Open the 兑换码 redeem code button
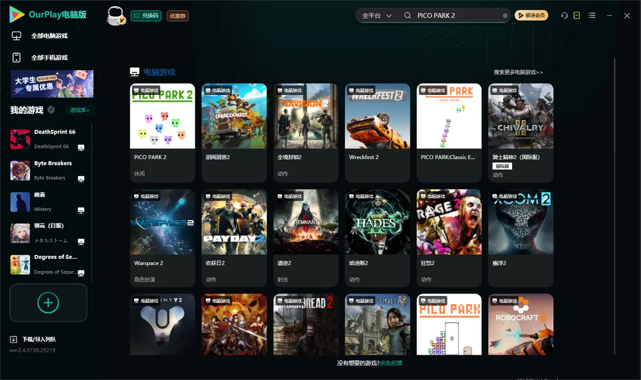The height and width of the screenshot is (380, 641). pos(146,15)
